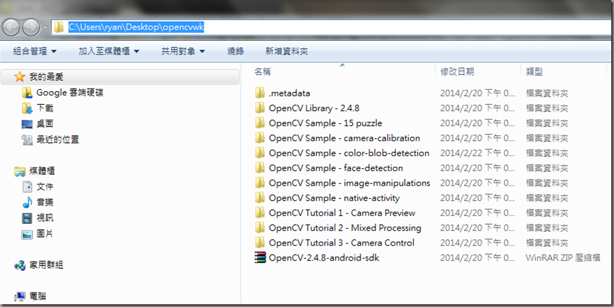
Task: Select OpenCV Tutorial 3 - Camera Control folder
Action: 341,242
